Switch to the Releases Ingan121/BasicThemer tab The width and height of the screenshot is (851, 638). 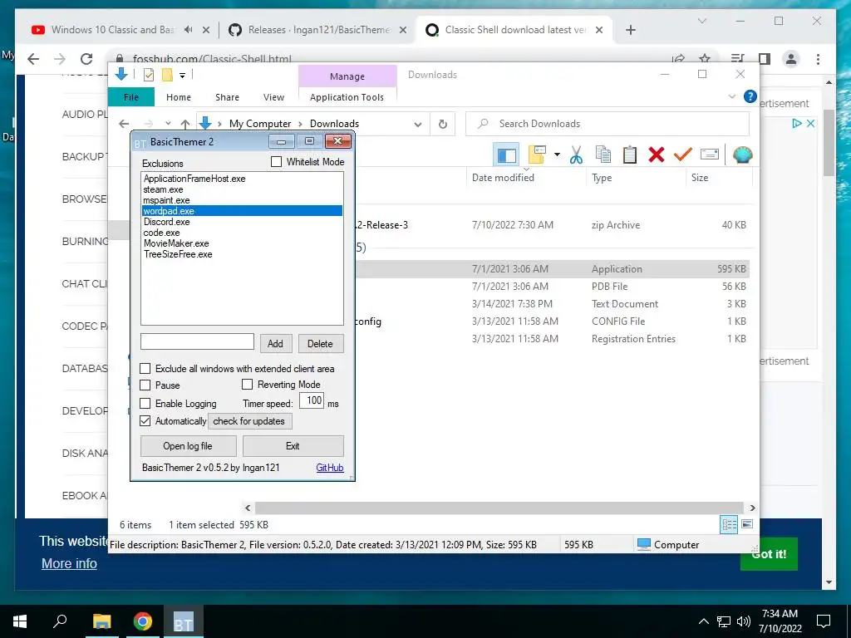coord(317,30)
